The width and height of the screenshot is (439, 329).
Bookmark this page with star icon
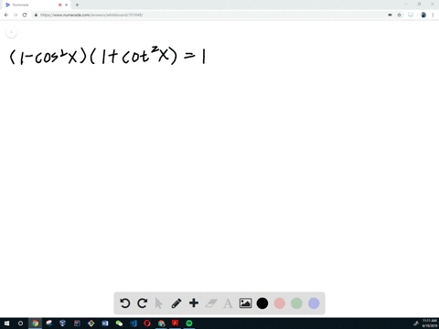click(399, 15)
